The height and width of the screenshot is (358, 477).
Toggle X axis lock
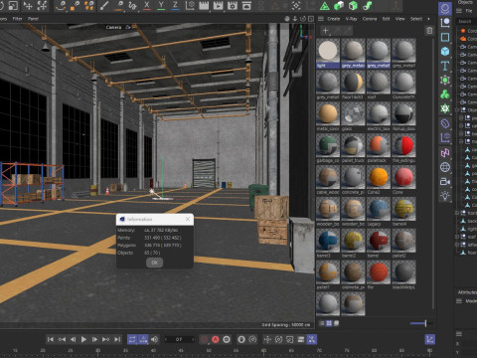(147, 6)
